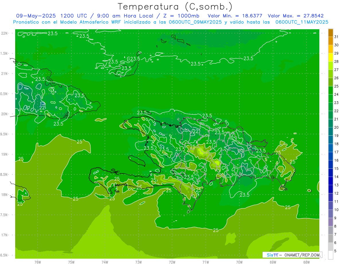Click the '0600UTC_11MAY2025' valid-until time text
This screenshot has width=344, height=266.
[x=302, y=22]
